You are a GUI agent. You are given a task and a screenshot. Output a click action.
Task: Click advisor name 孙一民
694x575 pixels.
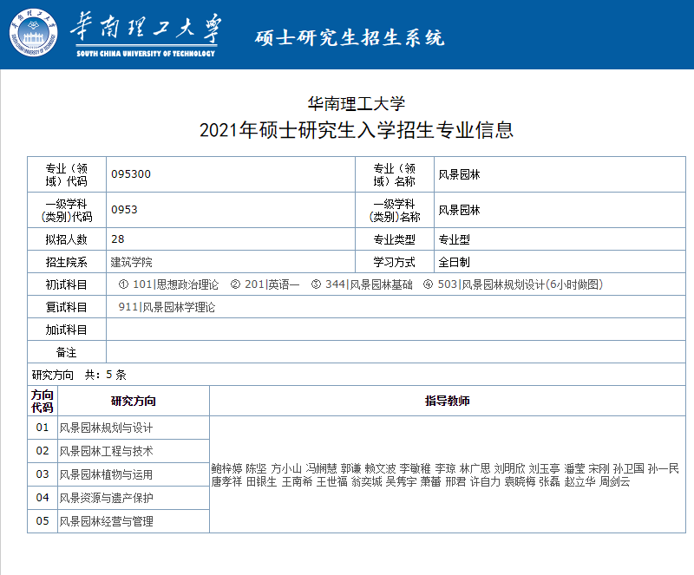click(664, 469)
